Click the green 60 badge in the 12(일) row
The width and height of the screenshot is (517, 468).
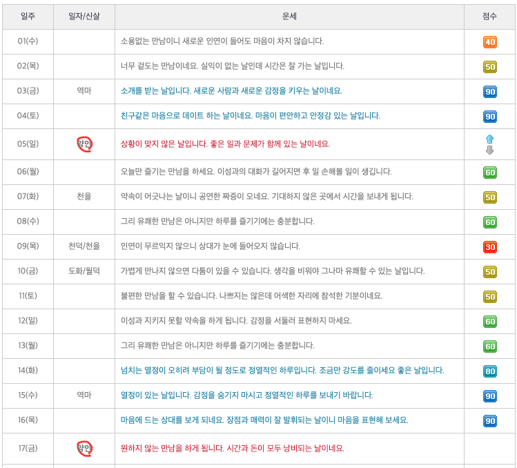click(x=489, y=322)
